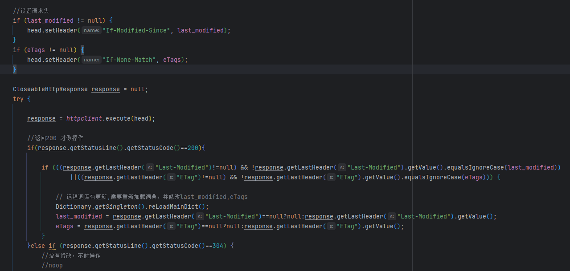Click the "If-None-Match" string literal

(129, 60)
